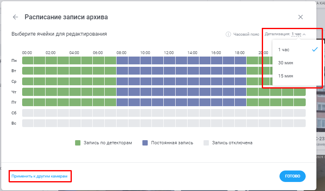Select Sunday (Вс) 14:00 cell
325x191 pixels.
click(x=193, y=123)
